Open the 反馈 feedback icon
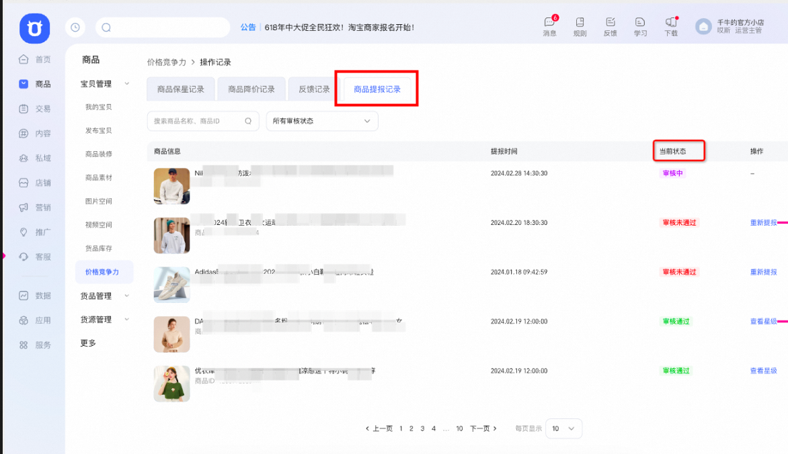The width and height of the screenshot is (788, 454). point(610,27)
